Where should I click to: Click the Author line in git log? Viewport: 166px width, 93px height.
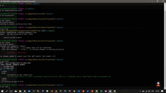pyautogui.click(x=18, y=33)
